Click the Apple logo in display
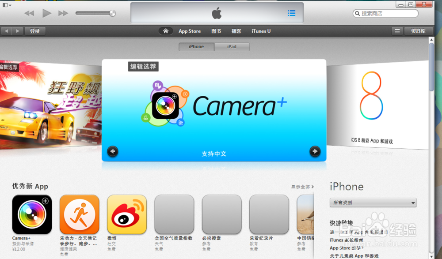Screen dimensions: 442x259 click(217, 13)
